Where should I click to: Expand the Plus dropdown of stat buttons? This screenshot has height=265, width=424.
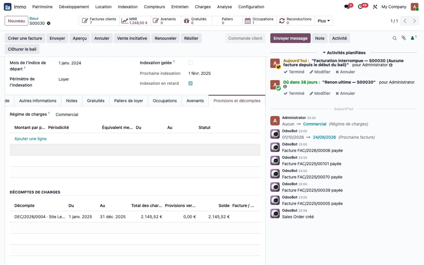point(324,21)
